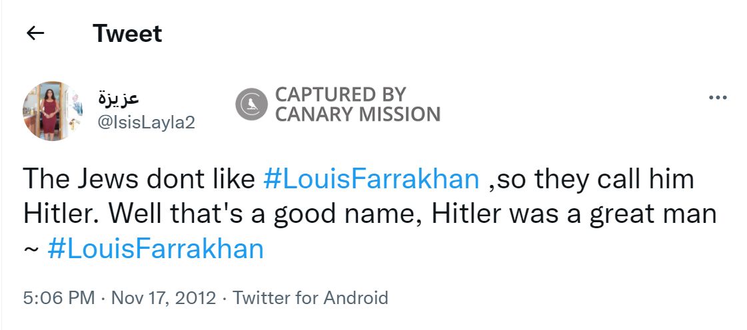Screen dimensions: 747x330
Task: Click the 5:06 PM timestamp
Action: point(59,297)
